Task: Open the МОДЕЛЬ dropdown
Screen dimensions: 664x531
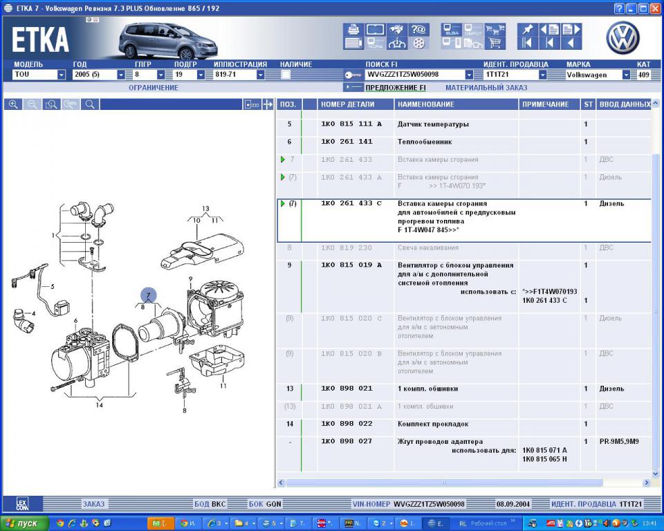Action: (62, 75)
